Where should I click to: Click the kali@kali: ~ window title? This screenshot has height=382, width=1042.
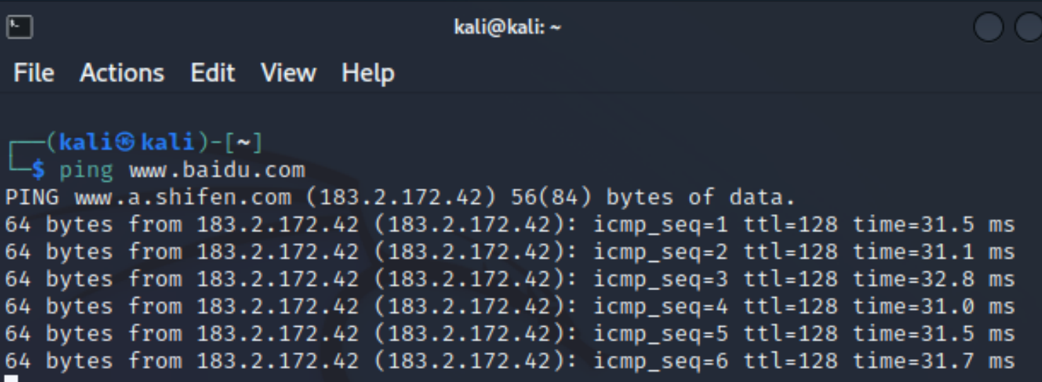[x=507, y=28]
